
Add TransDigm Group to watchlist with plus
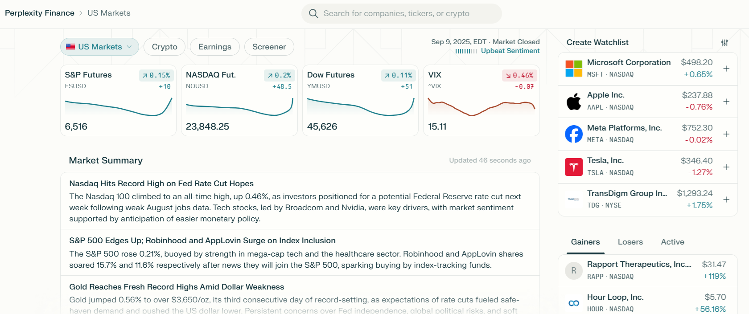coord(726,200)
